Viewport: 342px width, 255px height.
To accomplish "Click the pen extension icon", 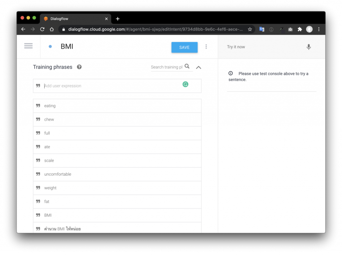I will tap(281, 29).
